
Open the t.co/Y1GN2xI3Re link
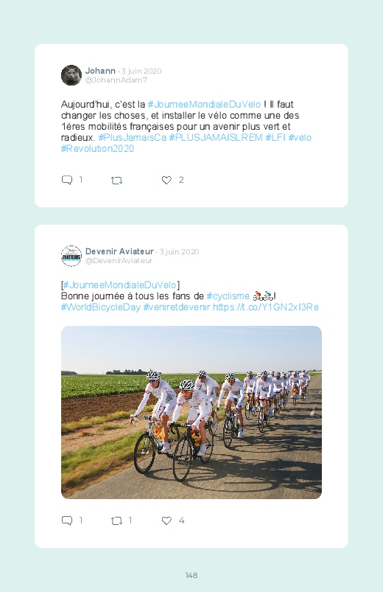[x=266, y=307]
